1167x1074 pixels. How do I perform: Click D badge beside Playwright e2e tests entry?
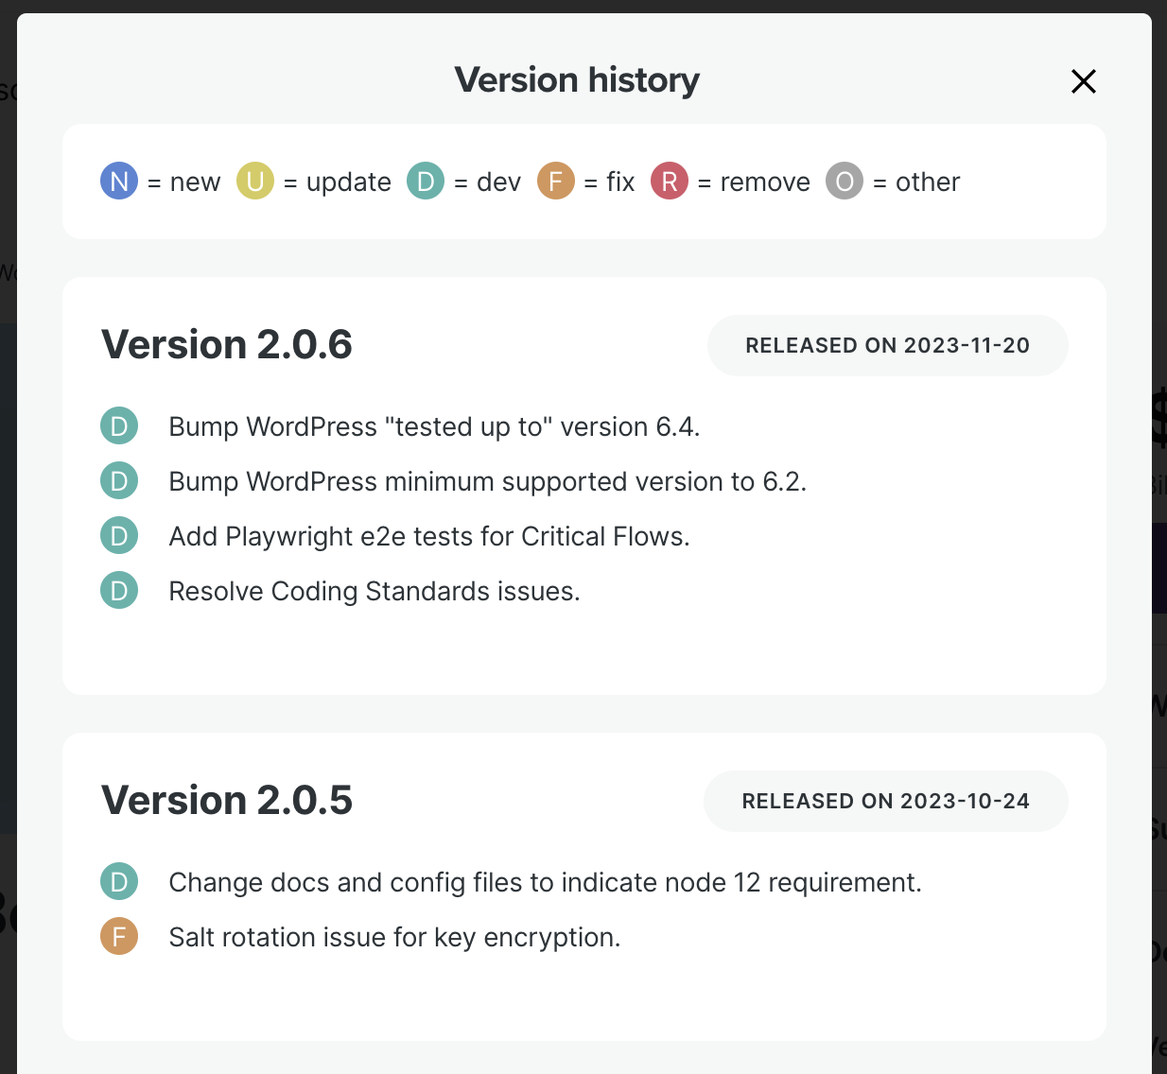[x=119, y=536]
